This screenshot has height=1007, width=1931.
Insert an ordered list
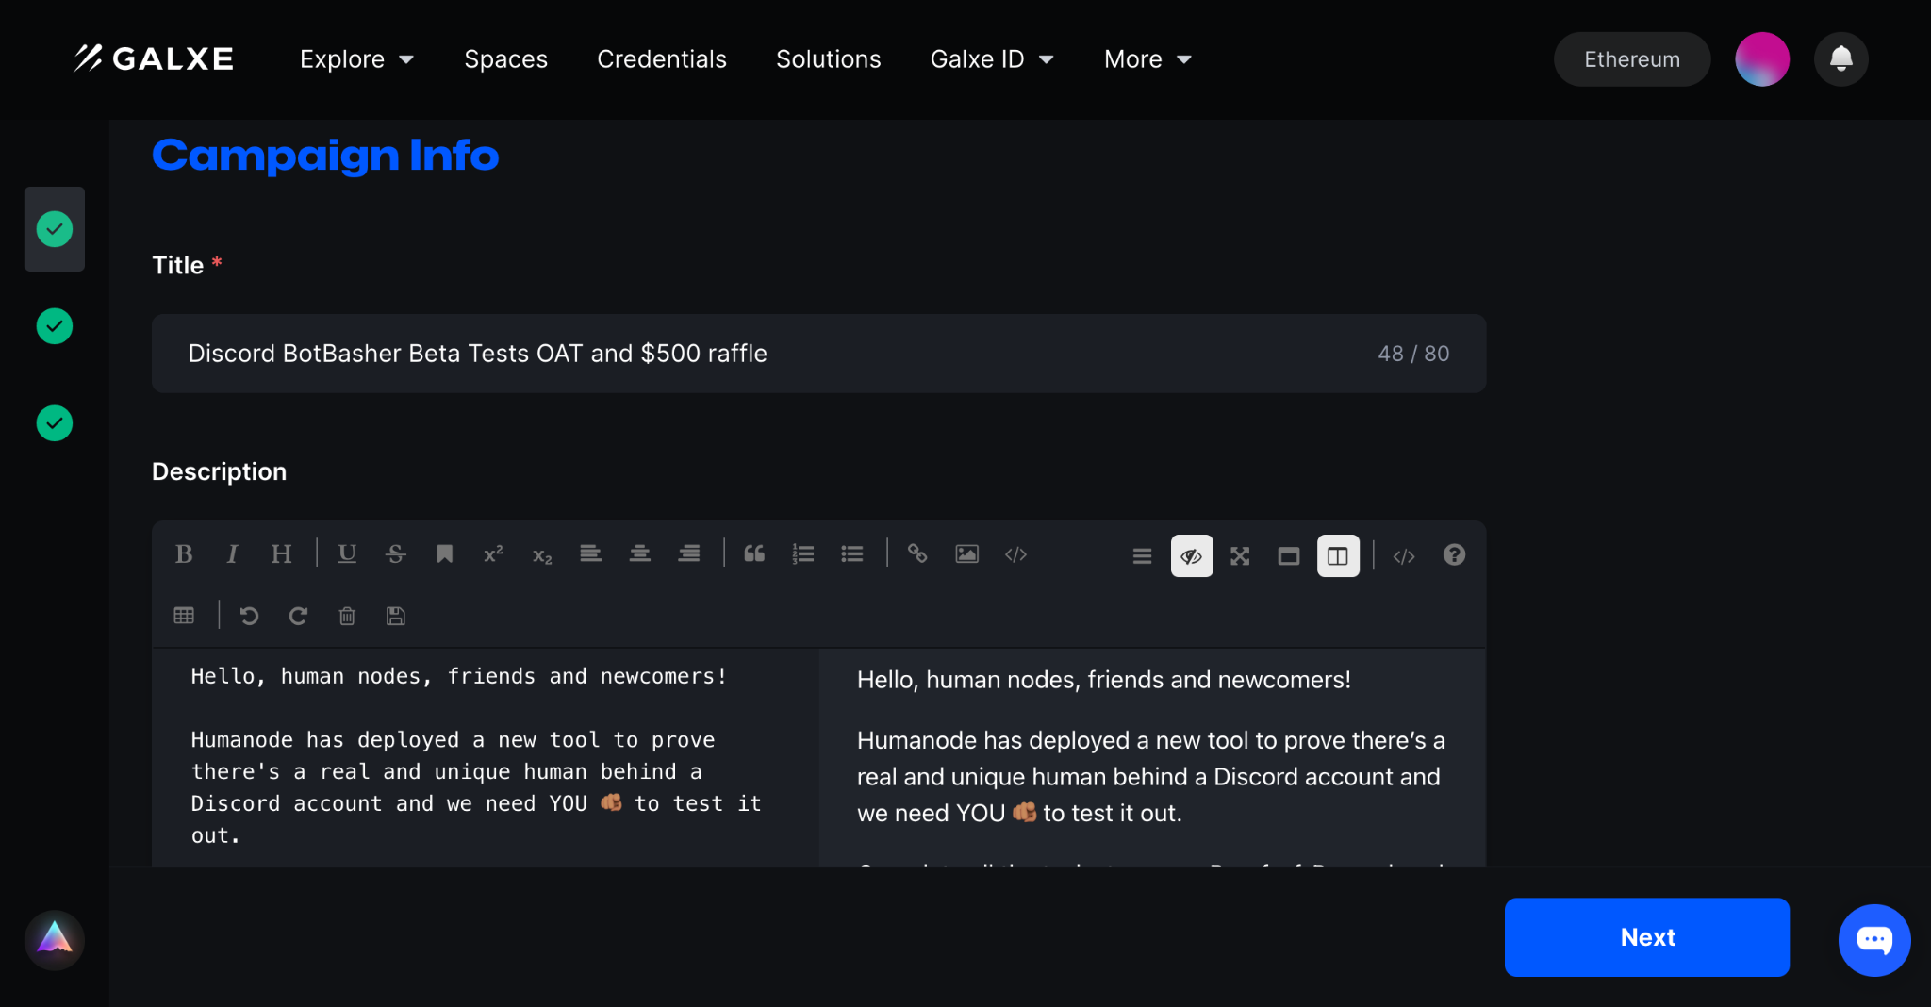(x=803, y=554)
